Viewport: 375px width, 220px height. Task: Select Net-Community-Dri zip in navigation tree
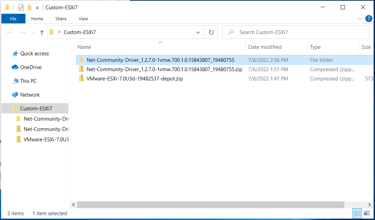point(46,129)
